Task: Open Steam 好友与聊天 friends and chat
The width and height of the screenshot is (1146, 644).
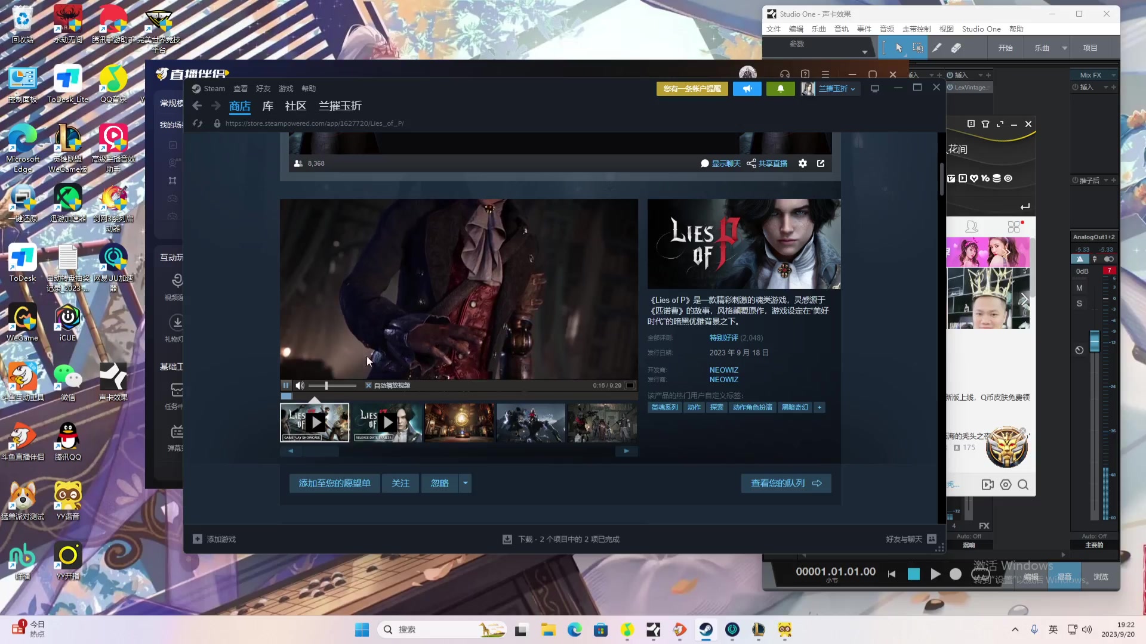Action: tap(911, 540)
